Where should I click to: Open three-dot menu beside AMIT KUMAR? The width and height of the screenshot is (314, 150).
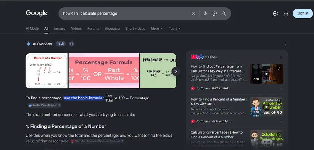[x=281, y=88]
